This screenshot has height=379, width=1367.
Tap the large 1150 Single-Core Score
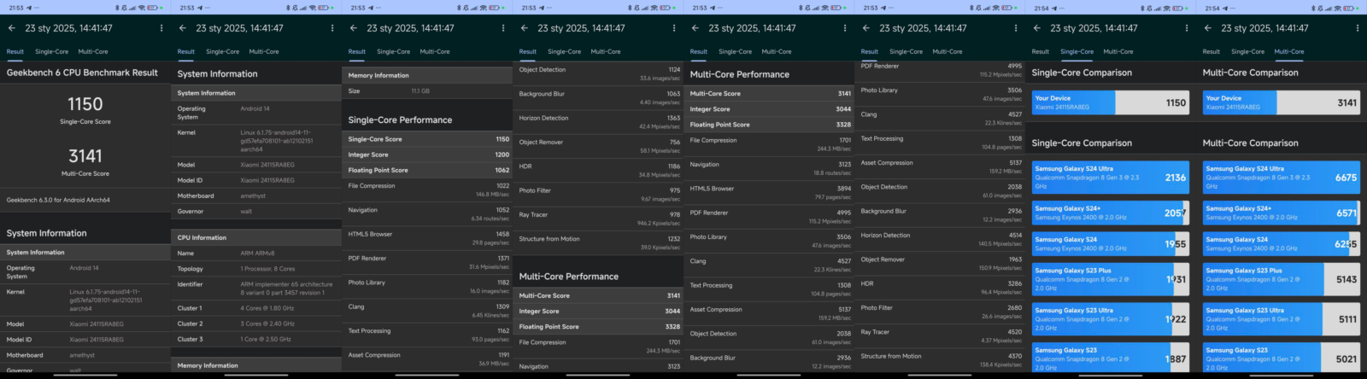pos(85,104)
